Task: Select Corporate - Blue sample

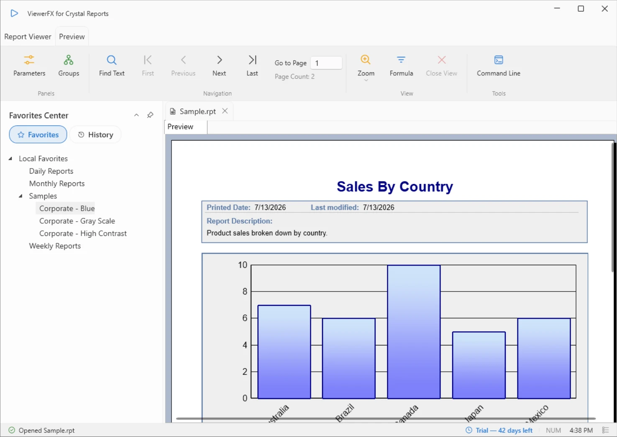Action: point(67,209)
